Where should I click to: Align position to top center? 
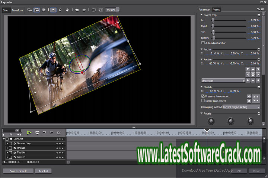(253, 69)
